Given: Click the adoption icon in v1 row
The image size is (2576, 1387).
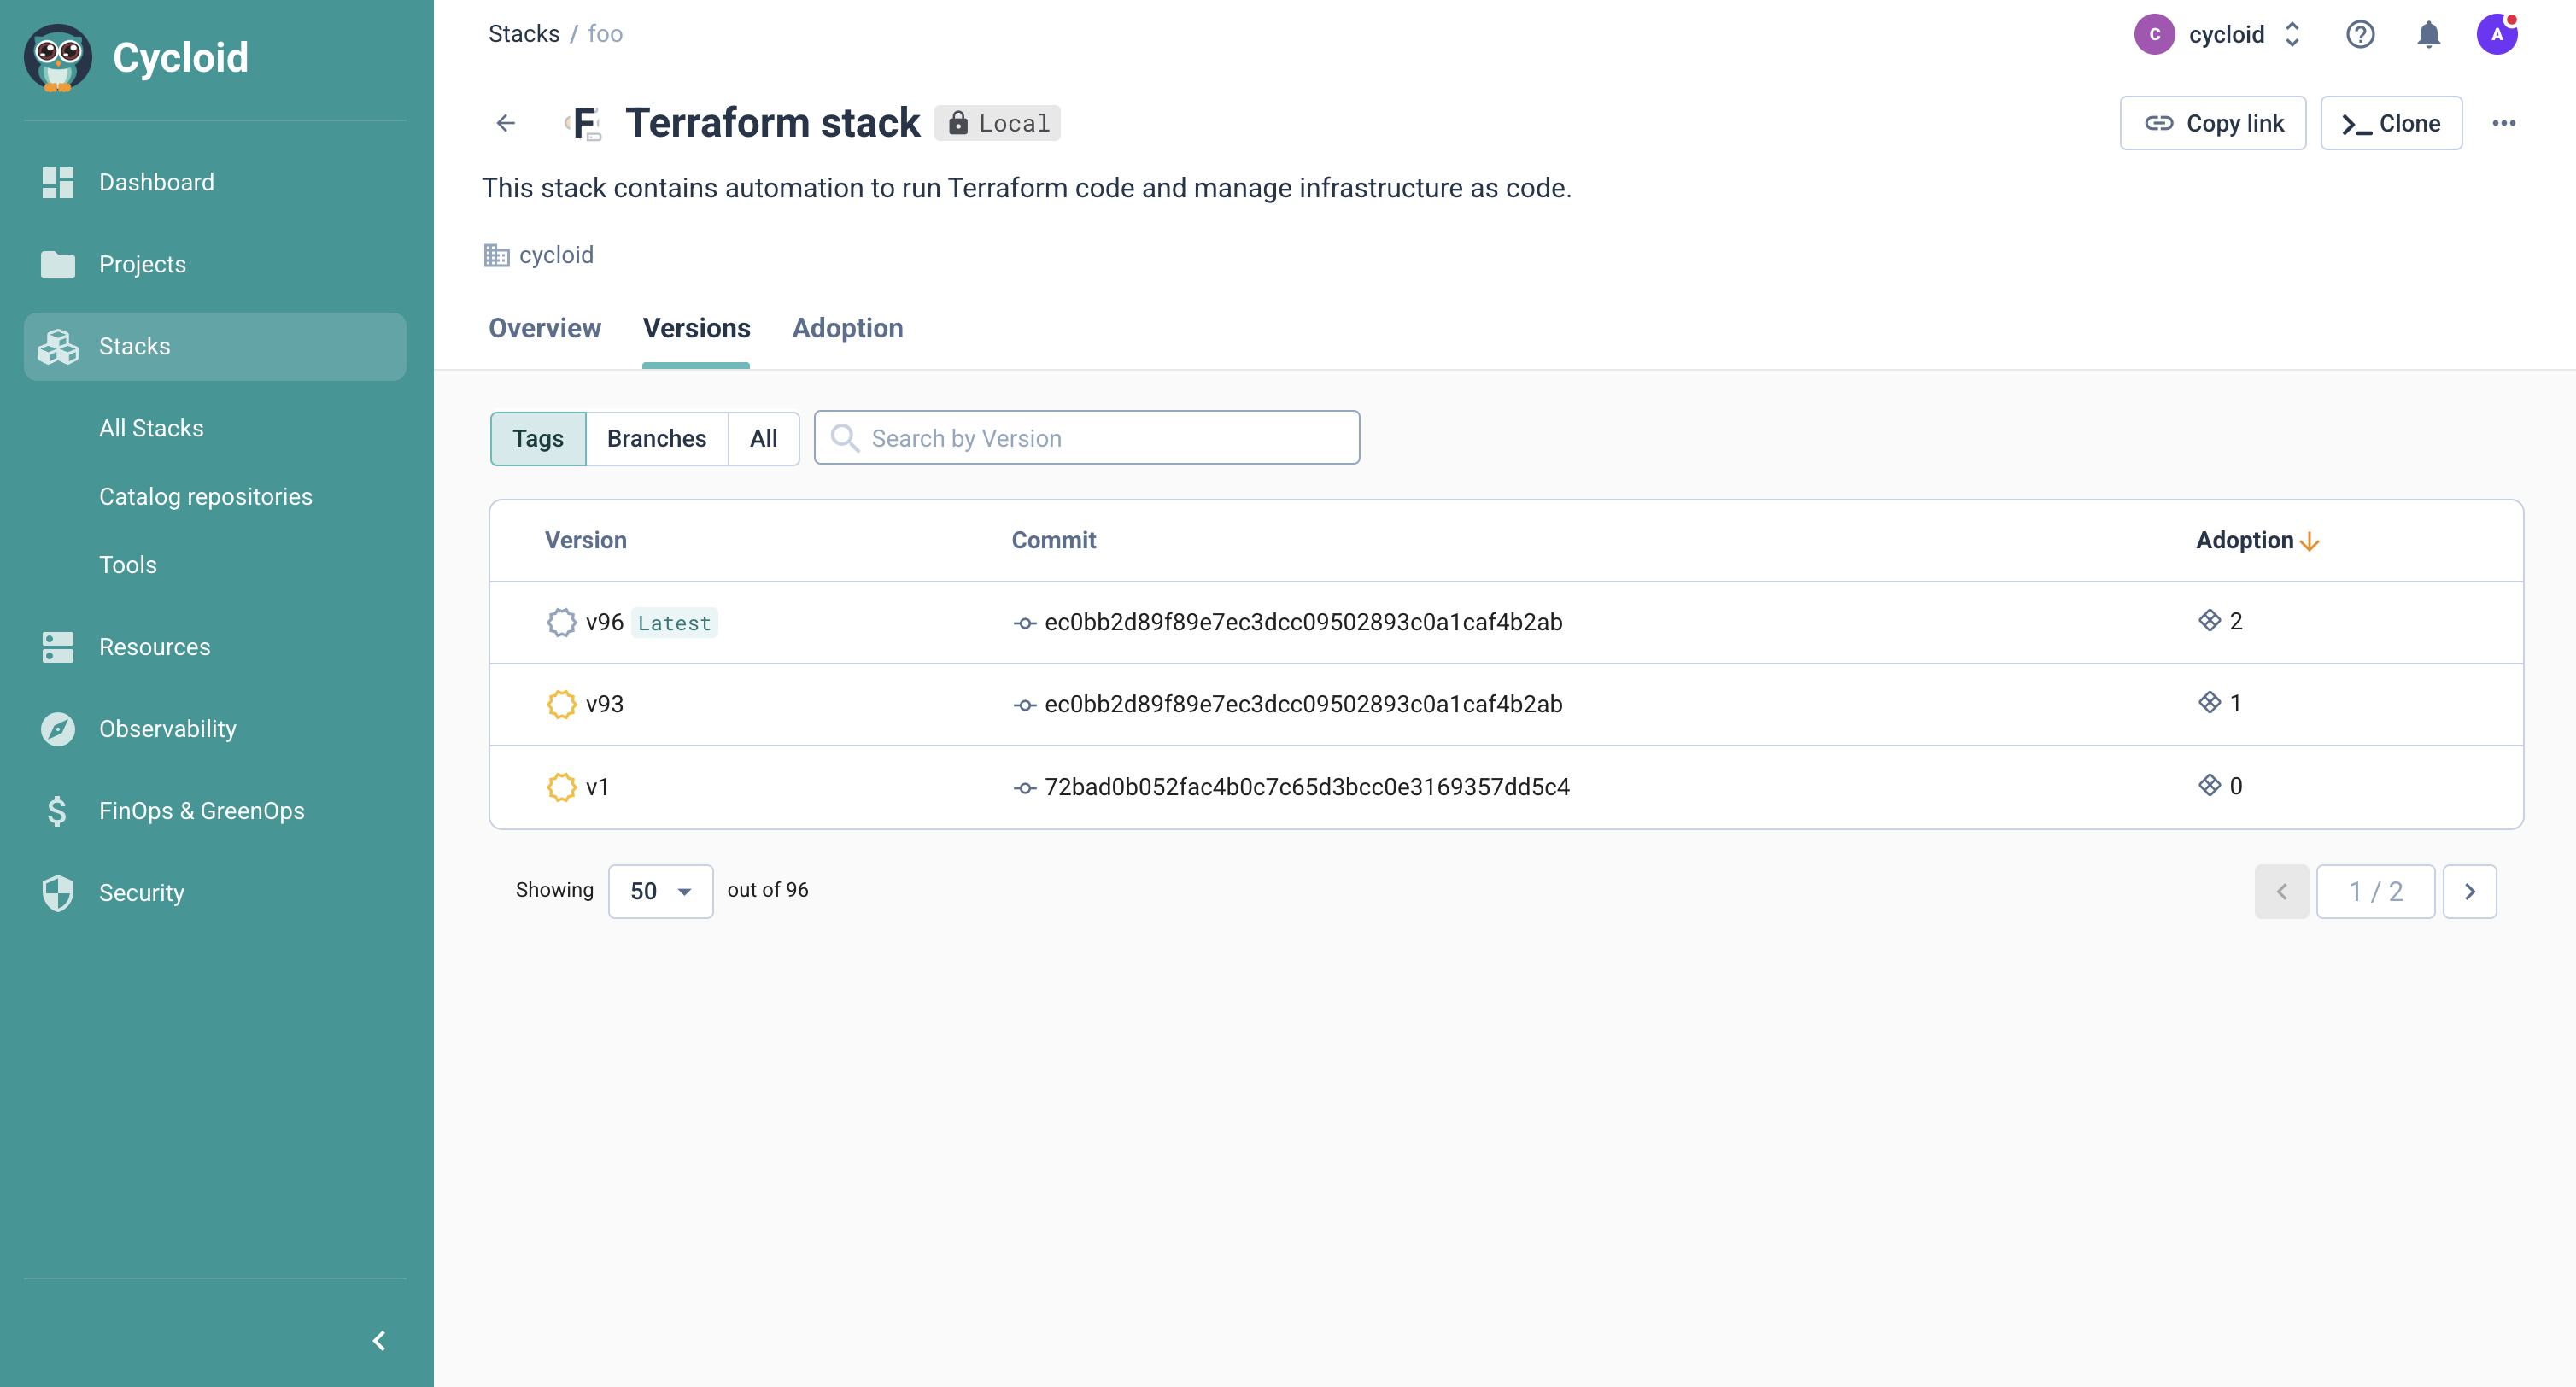Looking at the screenshot, I should pos(2210,785).
